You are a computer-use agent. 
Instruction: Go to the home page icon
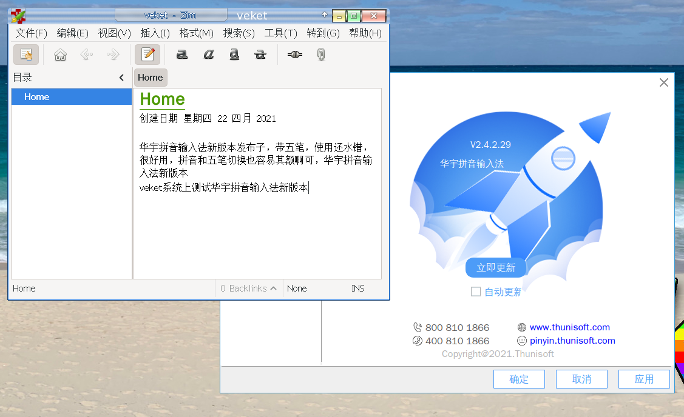pos(60,55)
